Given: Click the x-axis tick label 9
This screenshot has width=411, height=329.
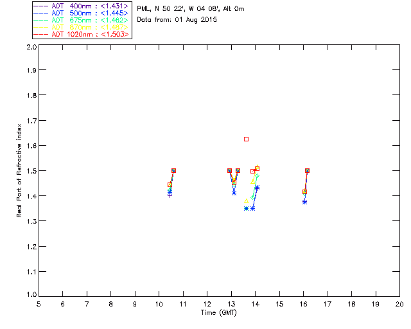Looking at the screenshot, I should [135, 304].
